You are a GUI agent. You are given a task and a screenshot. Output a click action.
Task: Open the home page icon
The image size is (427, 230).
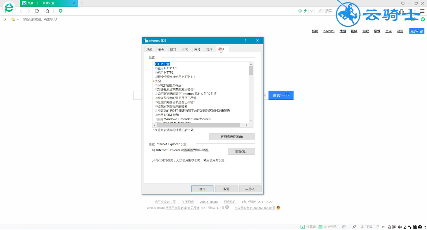(x=47, y=11)
